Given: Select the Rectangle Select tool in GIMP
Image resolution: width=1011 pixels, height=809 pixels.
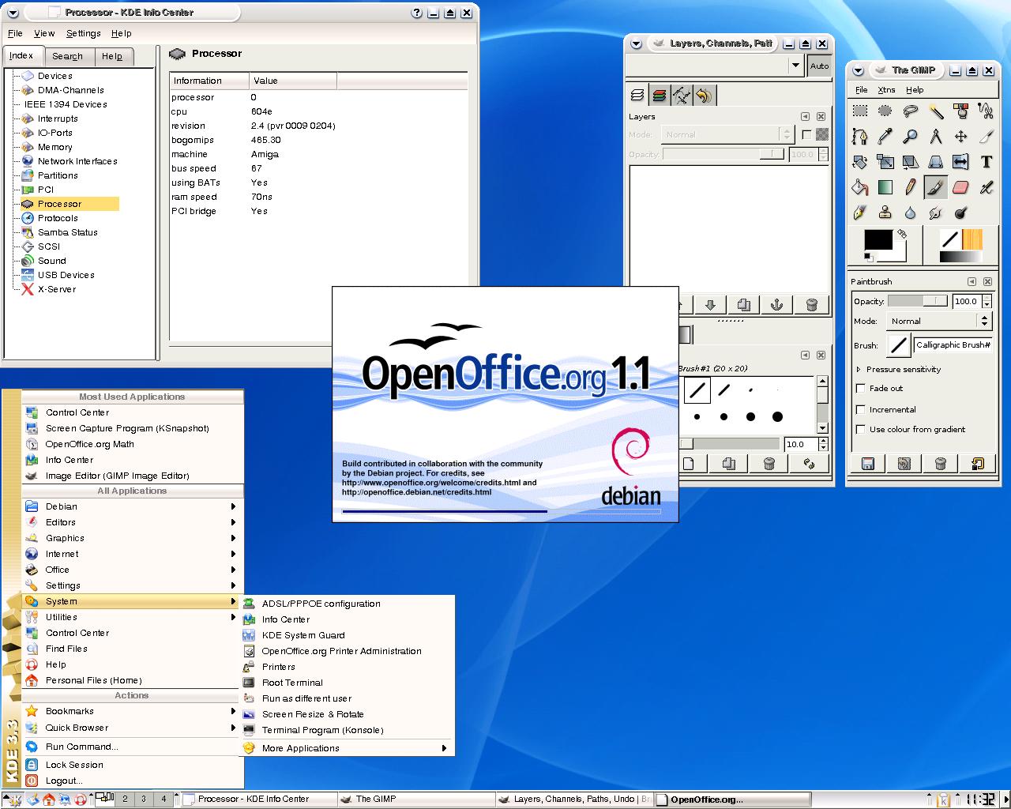Looking at the screenshot, I should (x=860, y=111).
